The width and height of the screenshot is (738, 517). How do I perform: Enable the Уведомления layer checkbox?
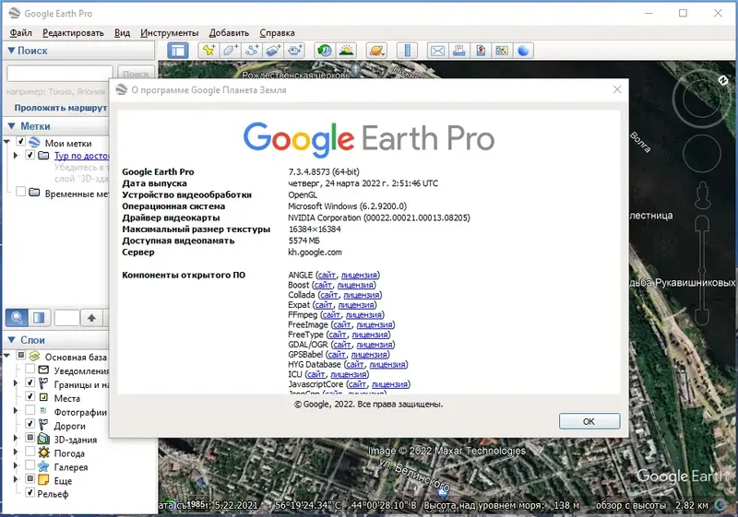coord(30,369)
